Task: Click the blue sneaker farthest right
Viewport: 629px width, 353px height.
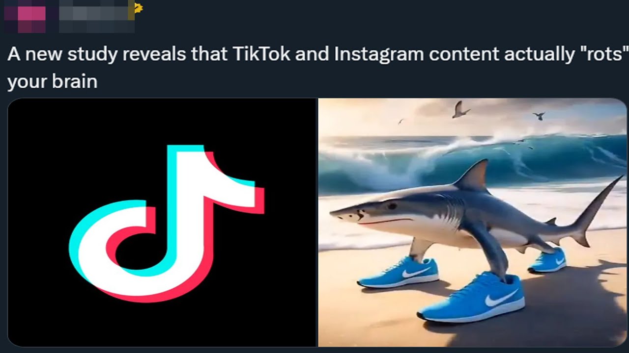Action: point(547,260)
